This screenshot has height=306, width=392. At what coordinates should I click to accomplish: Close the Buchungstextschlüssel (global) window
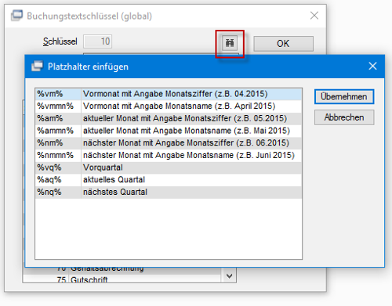pos(314,16)
